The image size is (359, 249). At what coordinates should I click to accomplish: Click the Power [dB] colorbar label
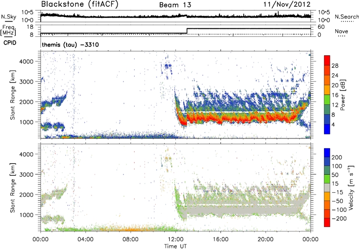click(x=343, y=95)
